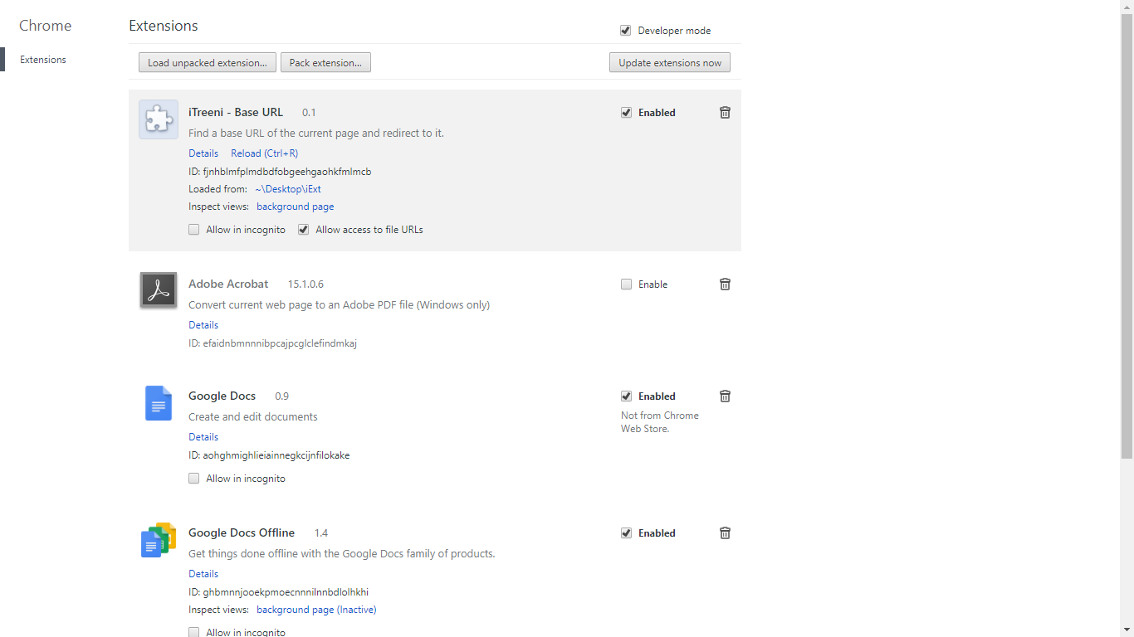
Task: Open iTreeni background page inspect view
Action: point(295,207)
